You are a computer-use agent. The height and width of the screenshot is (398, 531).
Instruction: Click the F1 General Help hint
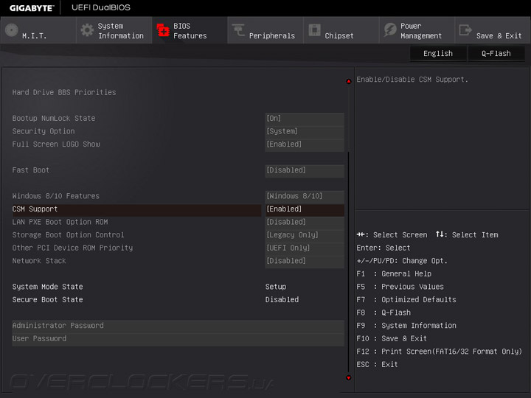[394, 273]
